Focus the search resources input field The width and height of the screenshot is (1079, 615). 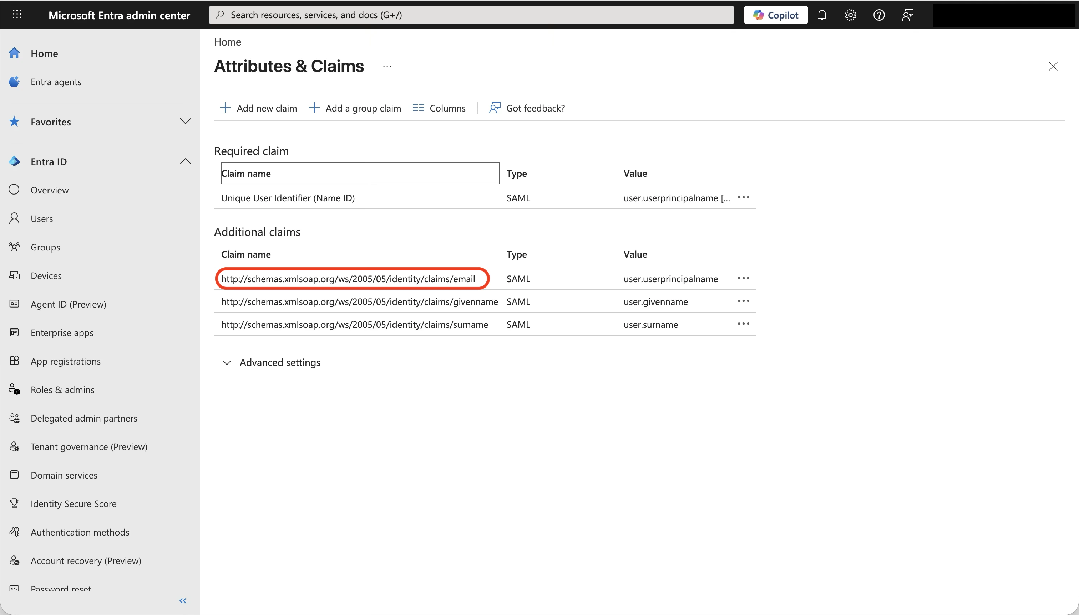(x=471, y=15)
